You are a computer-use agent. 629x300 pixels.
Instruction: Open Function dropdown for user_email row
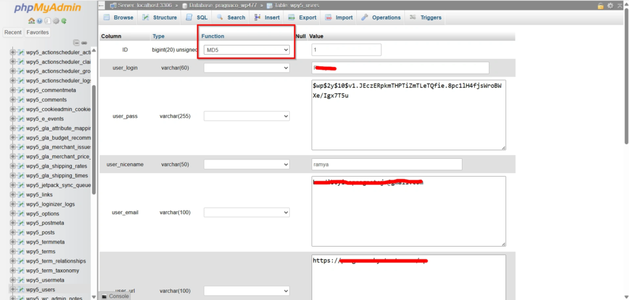(x=247, y=212)
